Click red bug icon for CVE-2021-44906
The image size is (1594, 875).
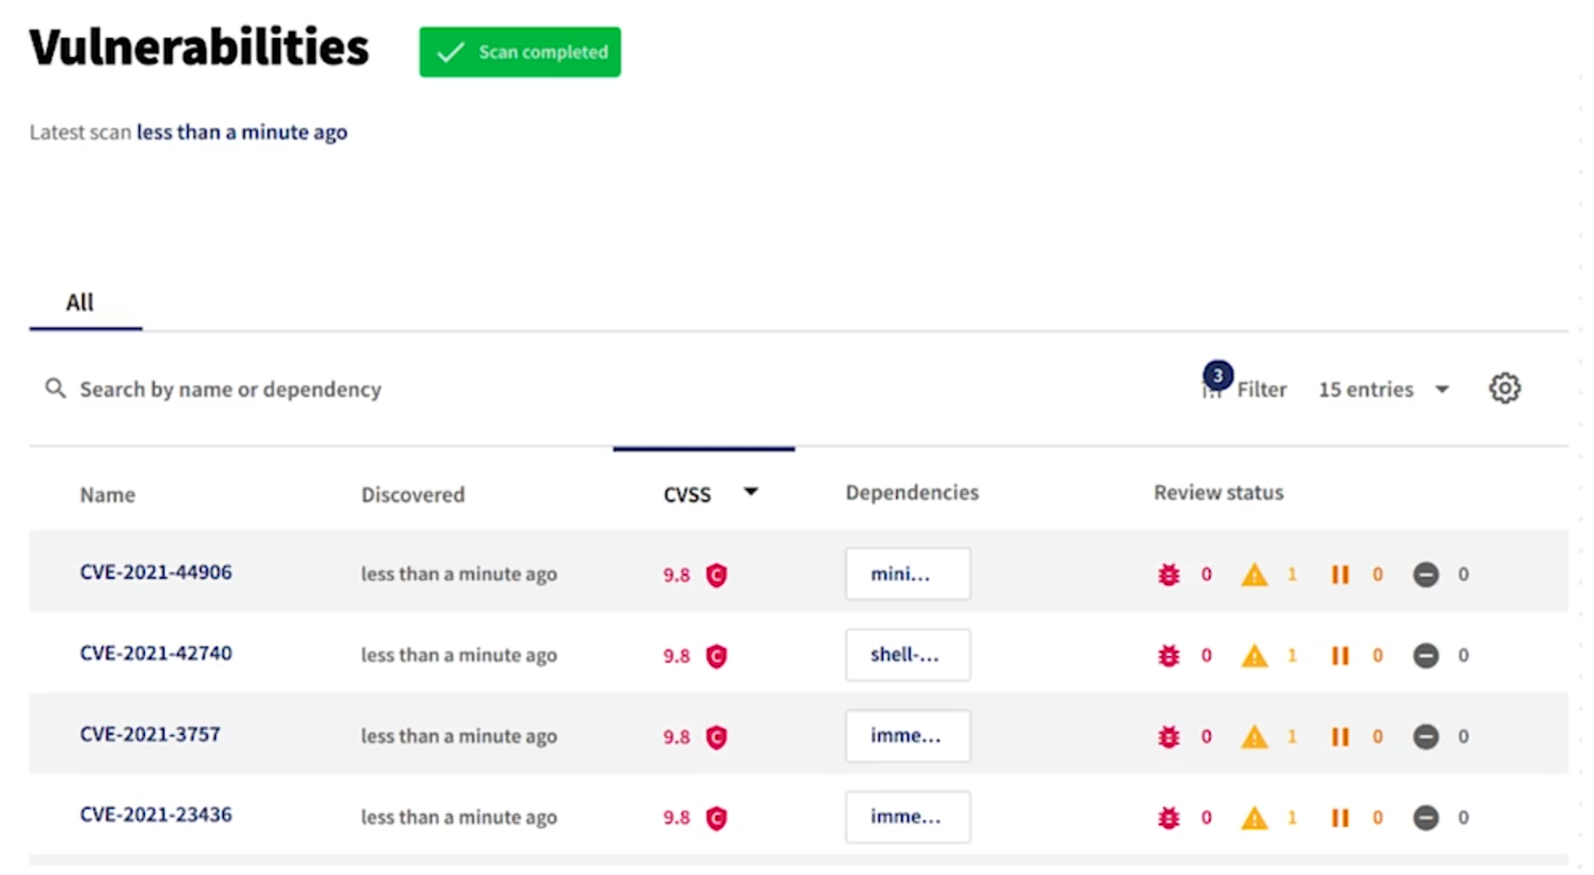coord(1169,575)
